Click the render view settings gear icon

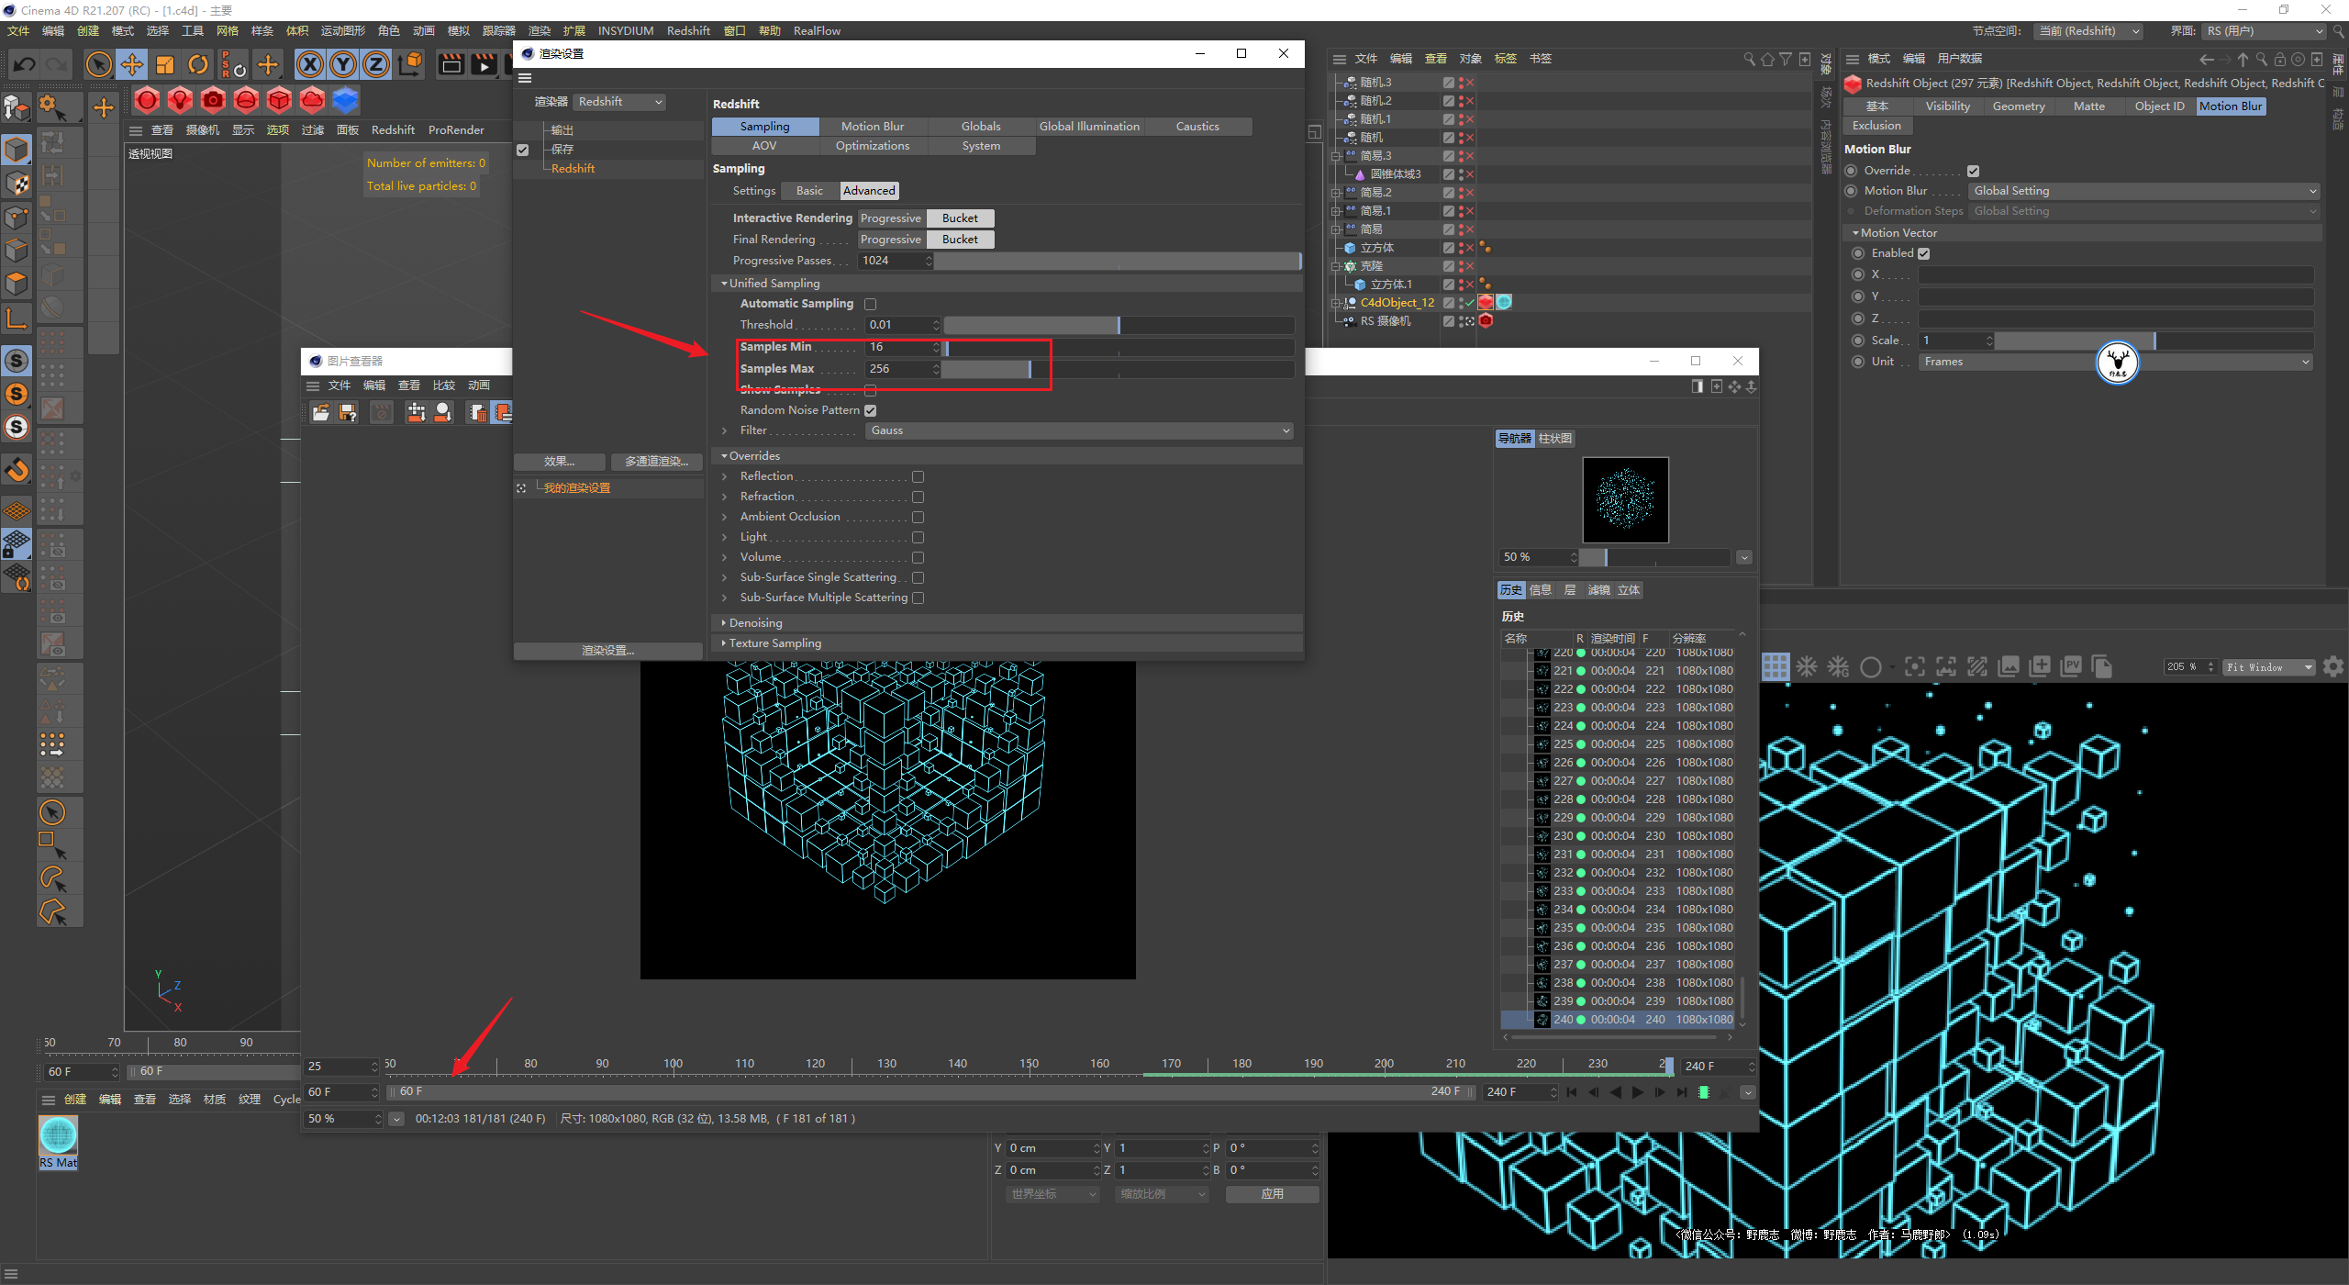point(2332,667)
